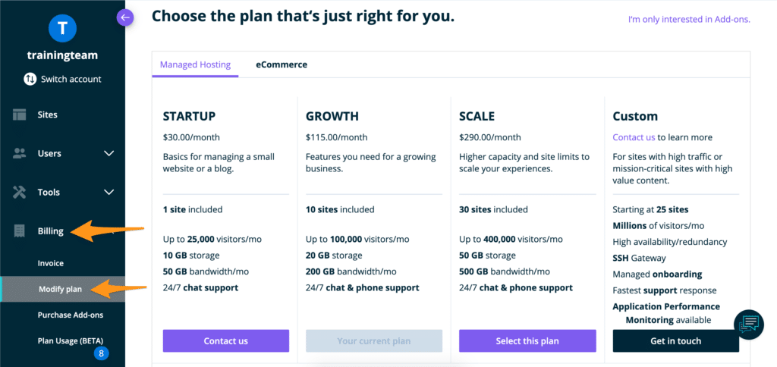
Task: Click Select this plan for SCALE
Action: point(527,340)
